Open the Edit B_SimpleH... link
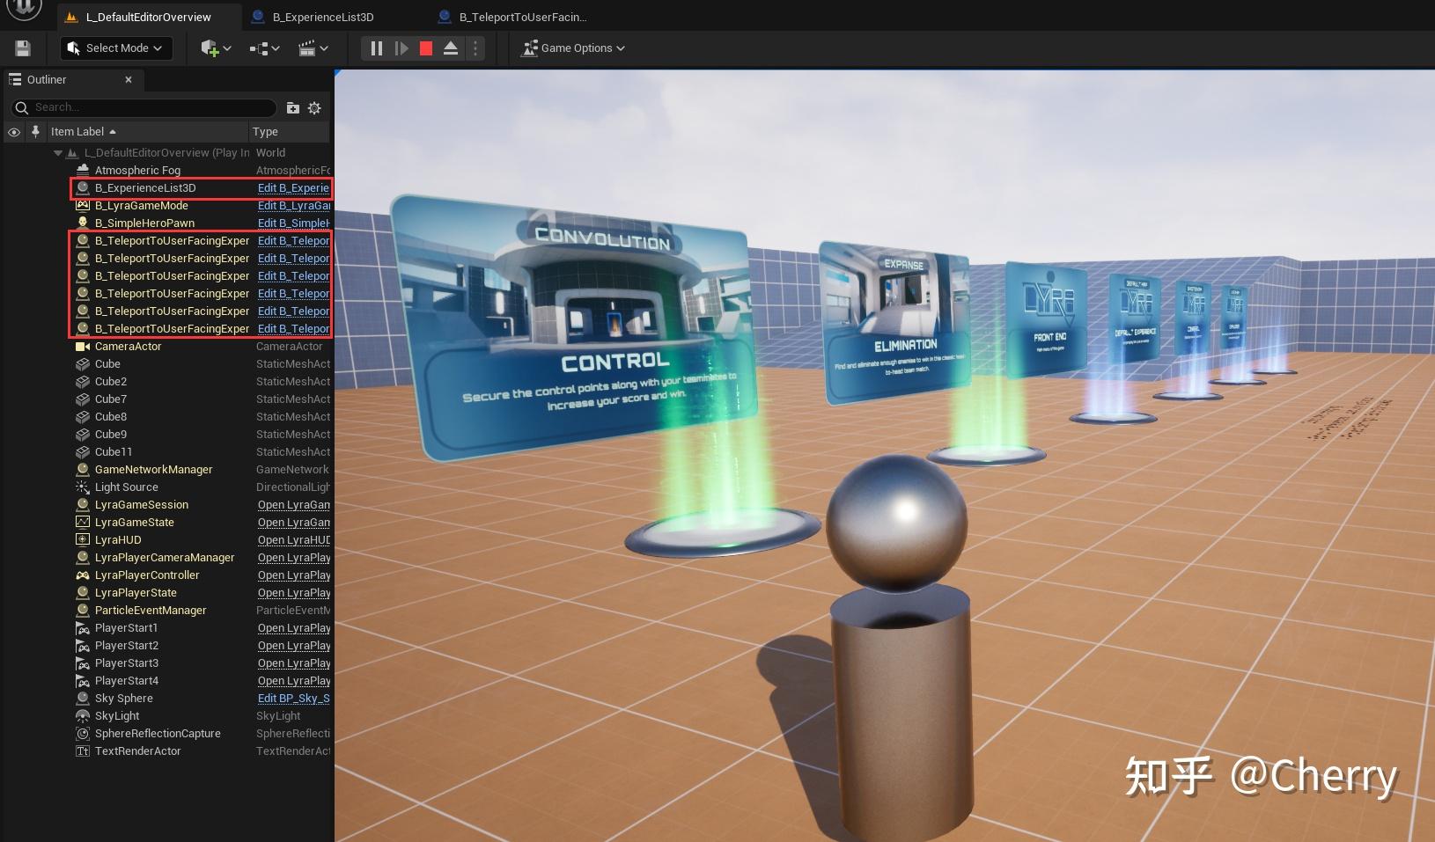 click(x=293, y=223)
